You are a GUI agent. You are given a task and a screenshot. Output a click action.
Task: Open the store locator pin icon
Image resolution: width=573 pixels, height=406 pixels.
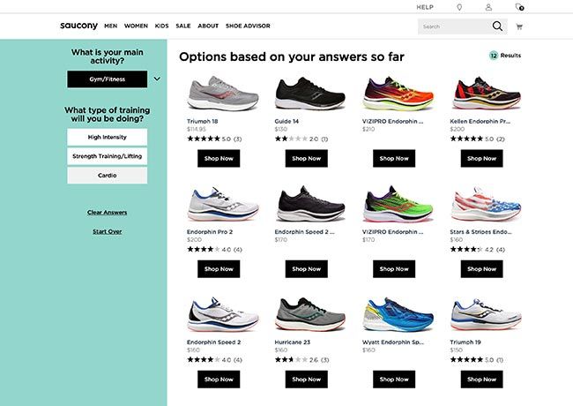click(459, 7)
